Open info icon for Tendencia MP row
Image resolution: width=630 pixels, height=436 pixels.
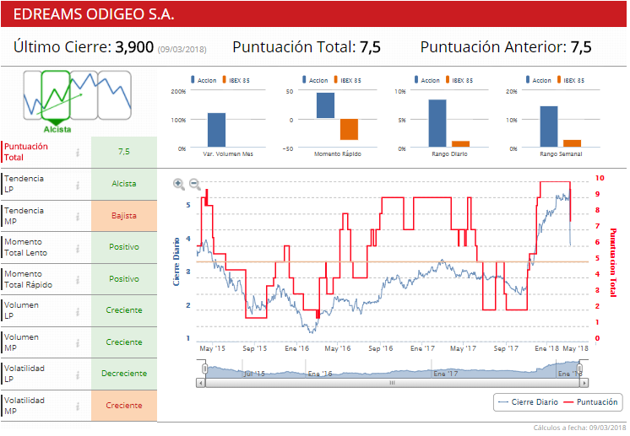78,217
